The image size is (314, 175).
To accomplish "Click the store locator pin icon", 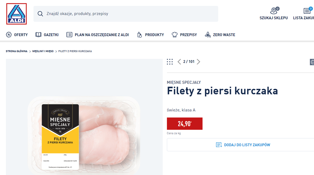I will point(274,11).
